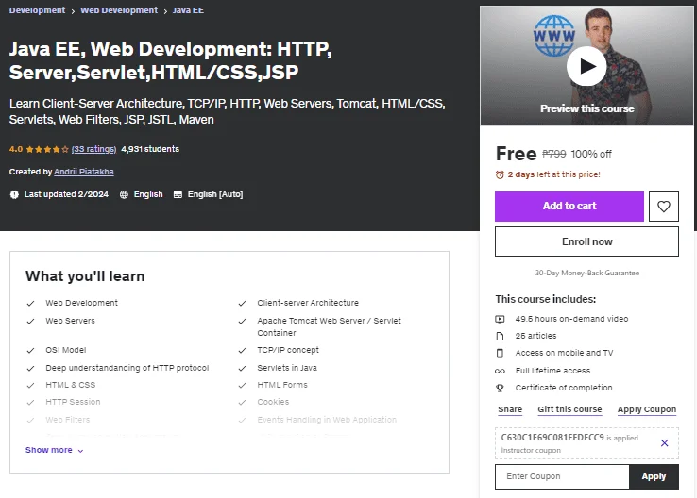Click the 30-Day Money-Back Guarantee text
The height and width of the screenshot is (498, 697).
point(586,273)
